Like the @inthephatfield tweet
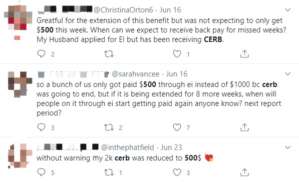Screen dimensions: 299x182 pyautogui.click(x=177, y=172)
